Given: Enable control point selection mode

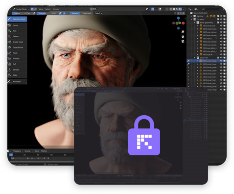Looking at the screenshot, I should (32, 9).
